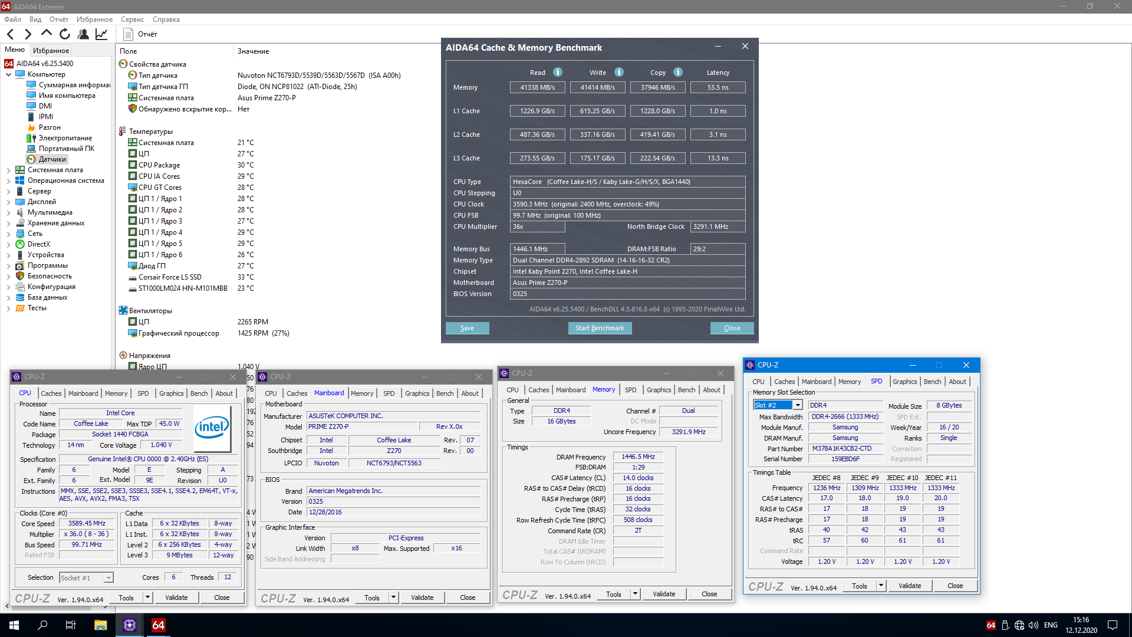Open the Report (Отчёт) toolbar button
The height and width of the screenshot is (637, 1132).
click(140, 34)
